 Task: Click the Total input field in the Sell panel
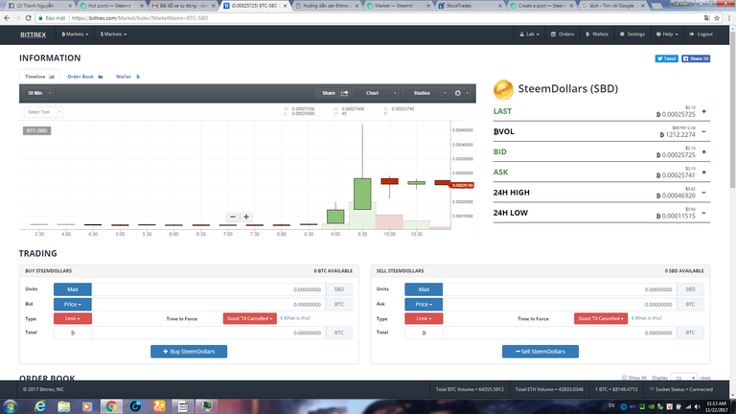(560, 333)
